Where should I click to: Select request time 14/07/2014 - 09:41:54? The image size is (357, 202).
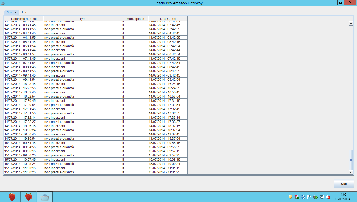24,80
